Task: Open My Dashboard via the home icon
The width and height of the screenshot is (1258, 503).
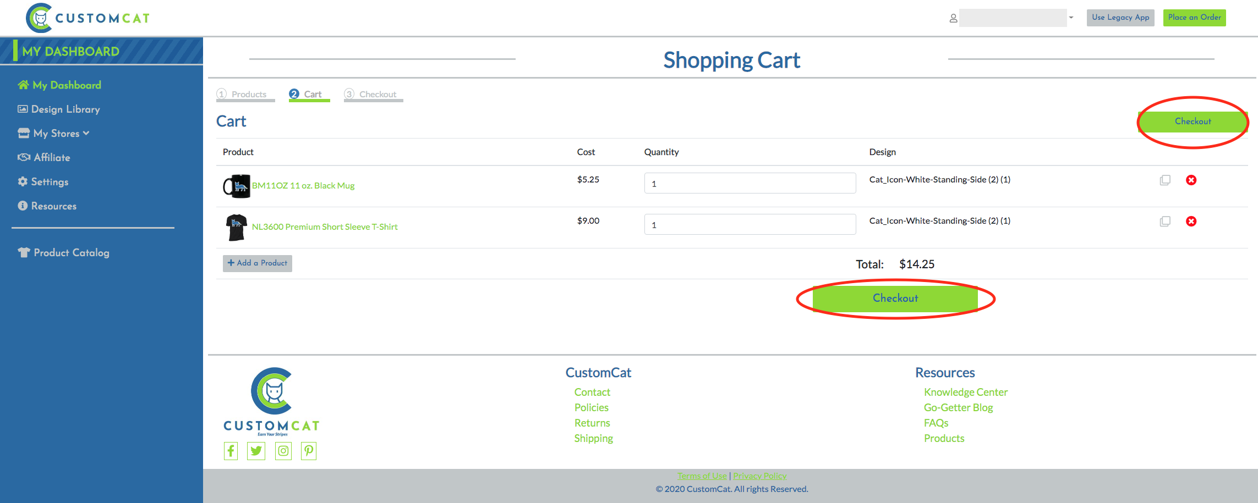Action: point(23,85)
